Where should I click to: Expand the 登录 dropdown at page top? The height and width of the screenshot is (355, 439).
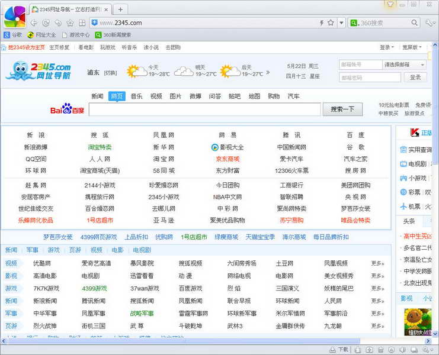[387, 47]
